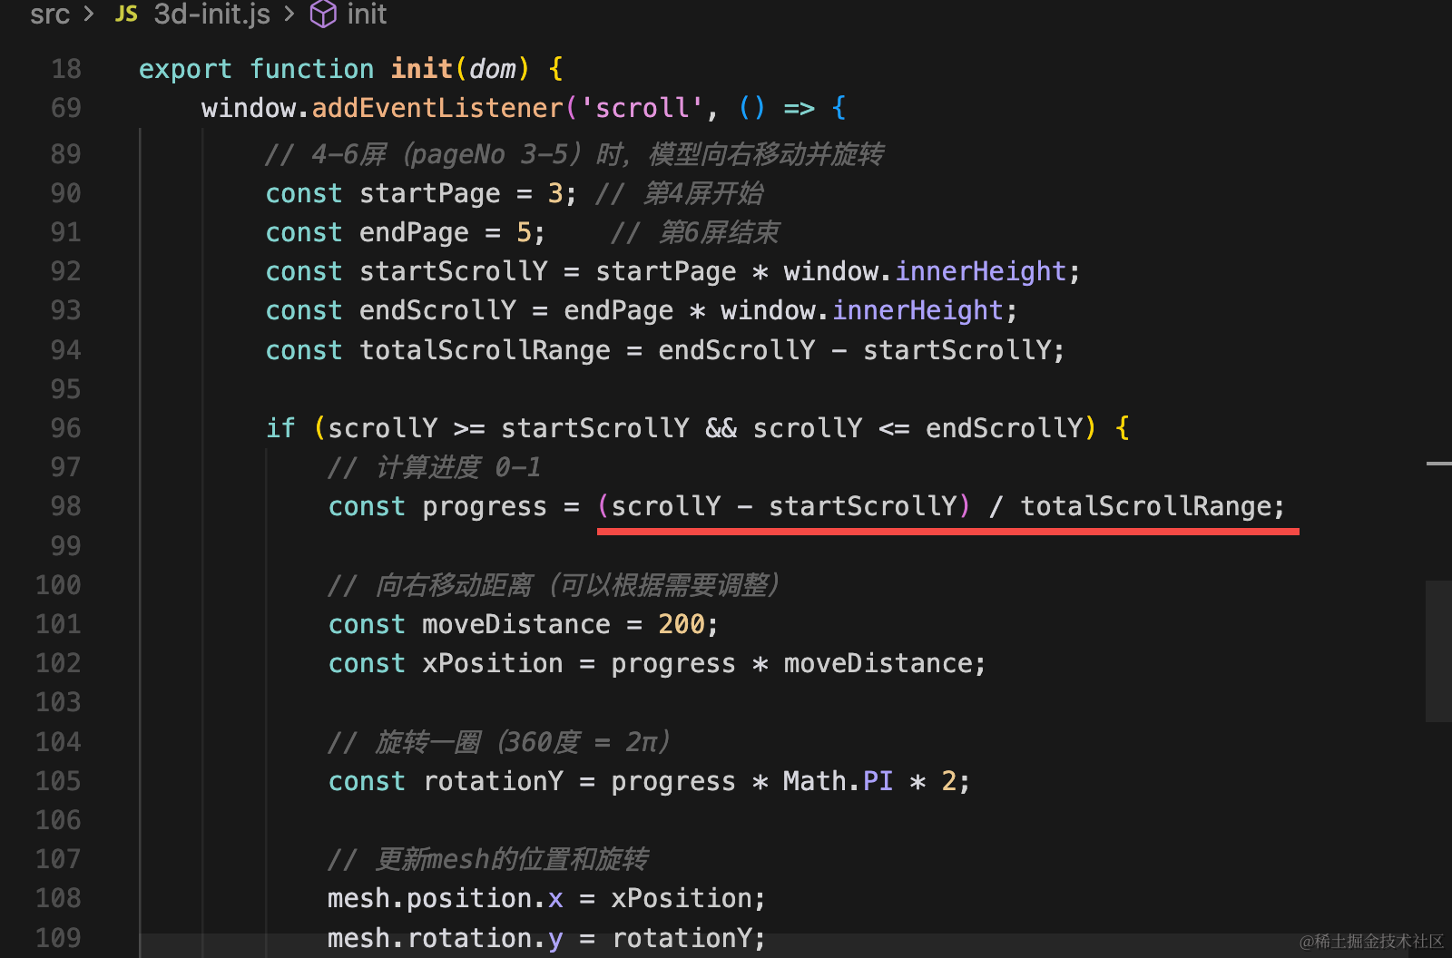Click Math.PI in the rotationY line
This screenshot has width=1452, height=958.
coord(838,781)
